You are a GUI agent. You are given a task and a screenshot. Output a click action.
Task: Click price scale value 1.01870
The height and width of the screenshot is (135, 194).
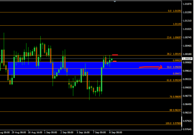tap(187, 4)
